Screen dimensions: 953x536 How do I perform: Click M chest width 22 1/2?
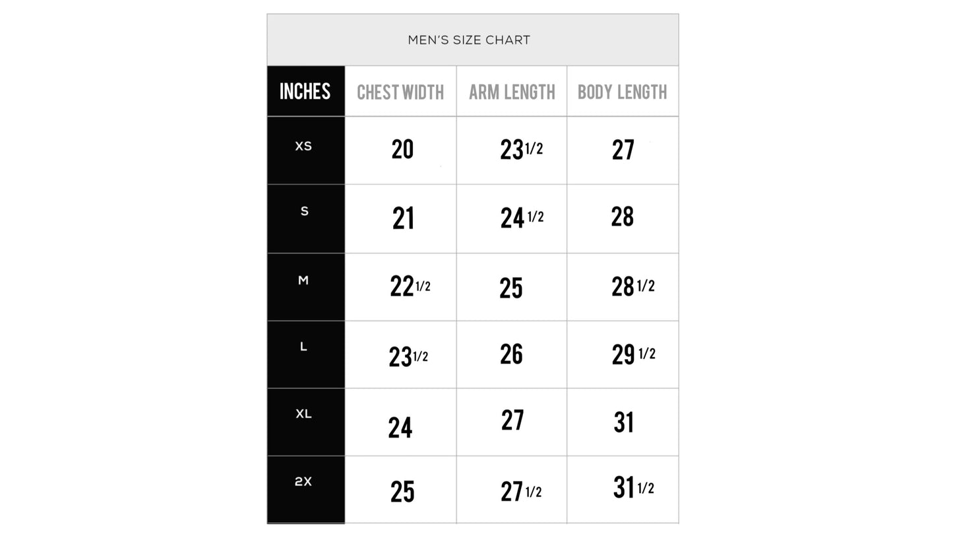[410, 286]
